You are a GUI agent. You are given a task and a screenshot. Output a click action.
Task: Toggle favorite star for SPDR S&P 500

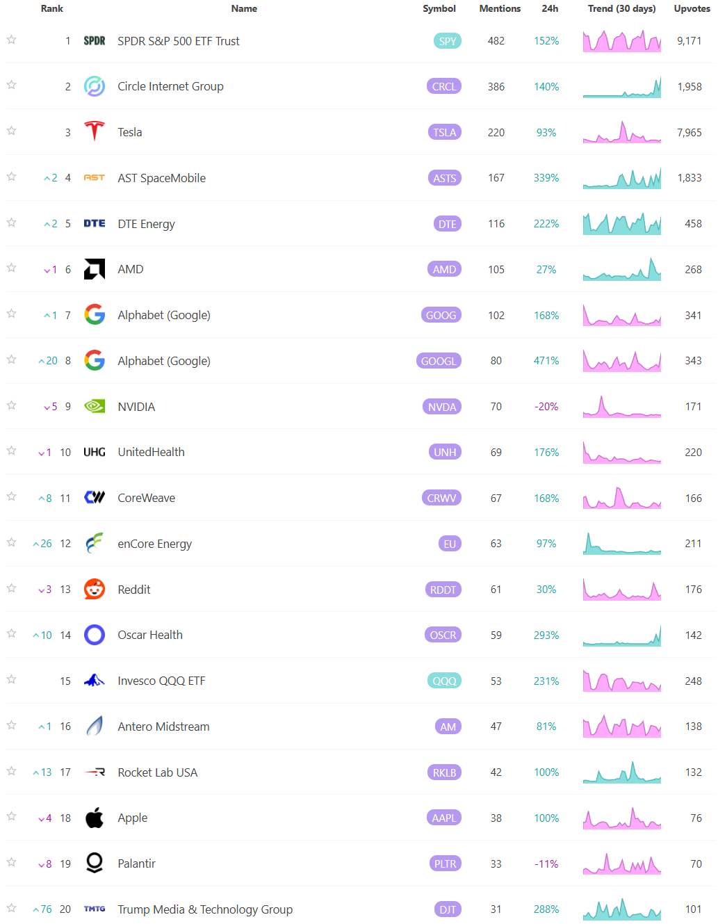[11, 40]
